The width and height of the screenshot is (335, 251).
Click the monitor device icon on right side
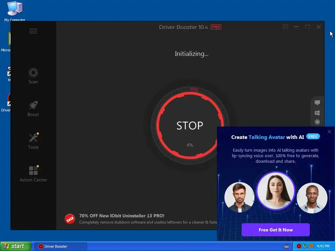(x=317, y=103)
